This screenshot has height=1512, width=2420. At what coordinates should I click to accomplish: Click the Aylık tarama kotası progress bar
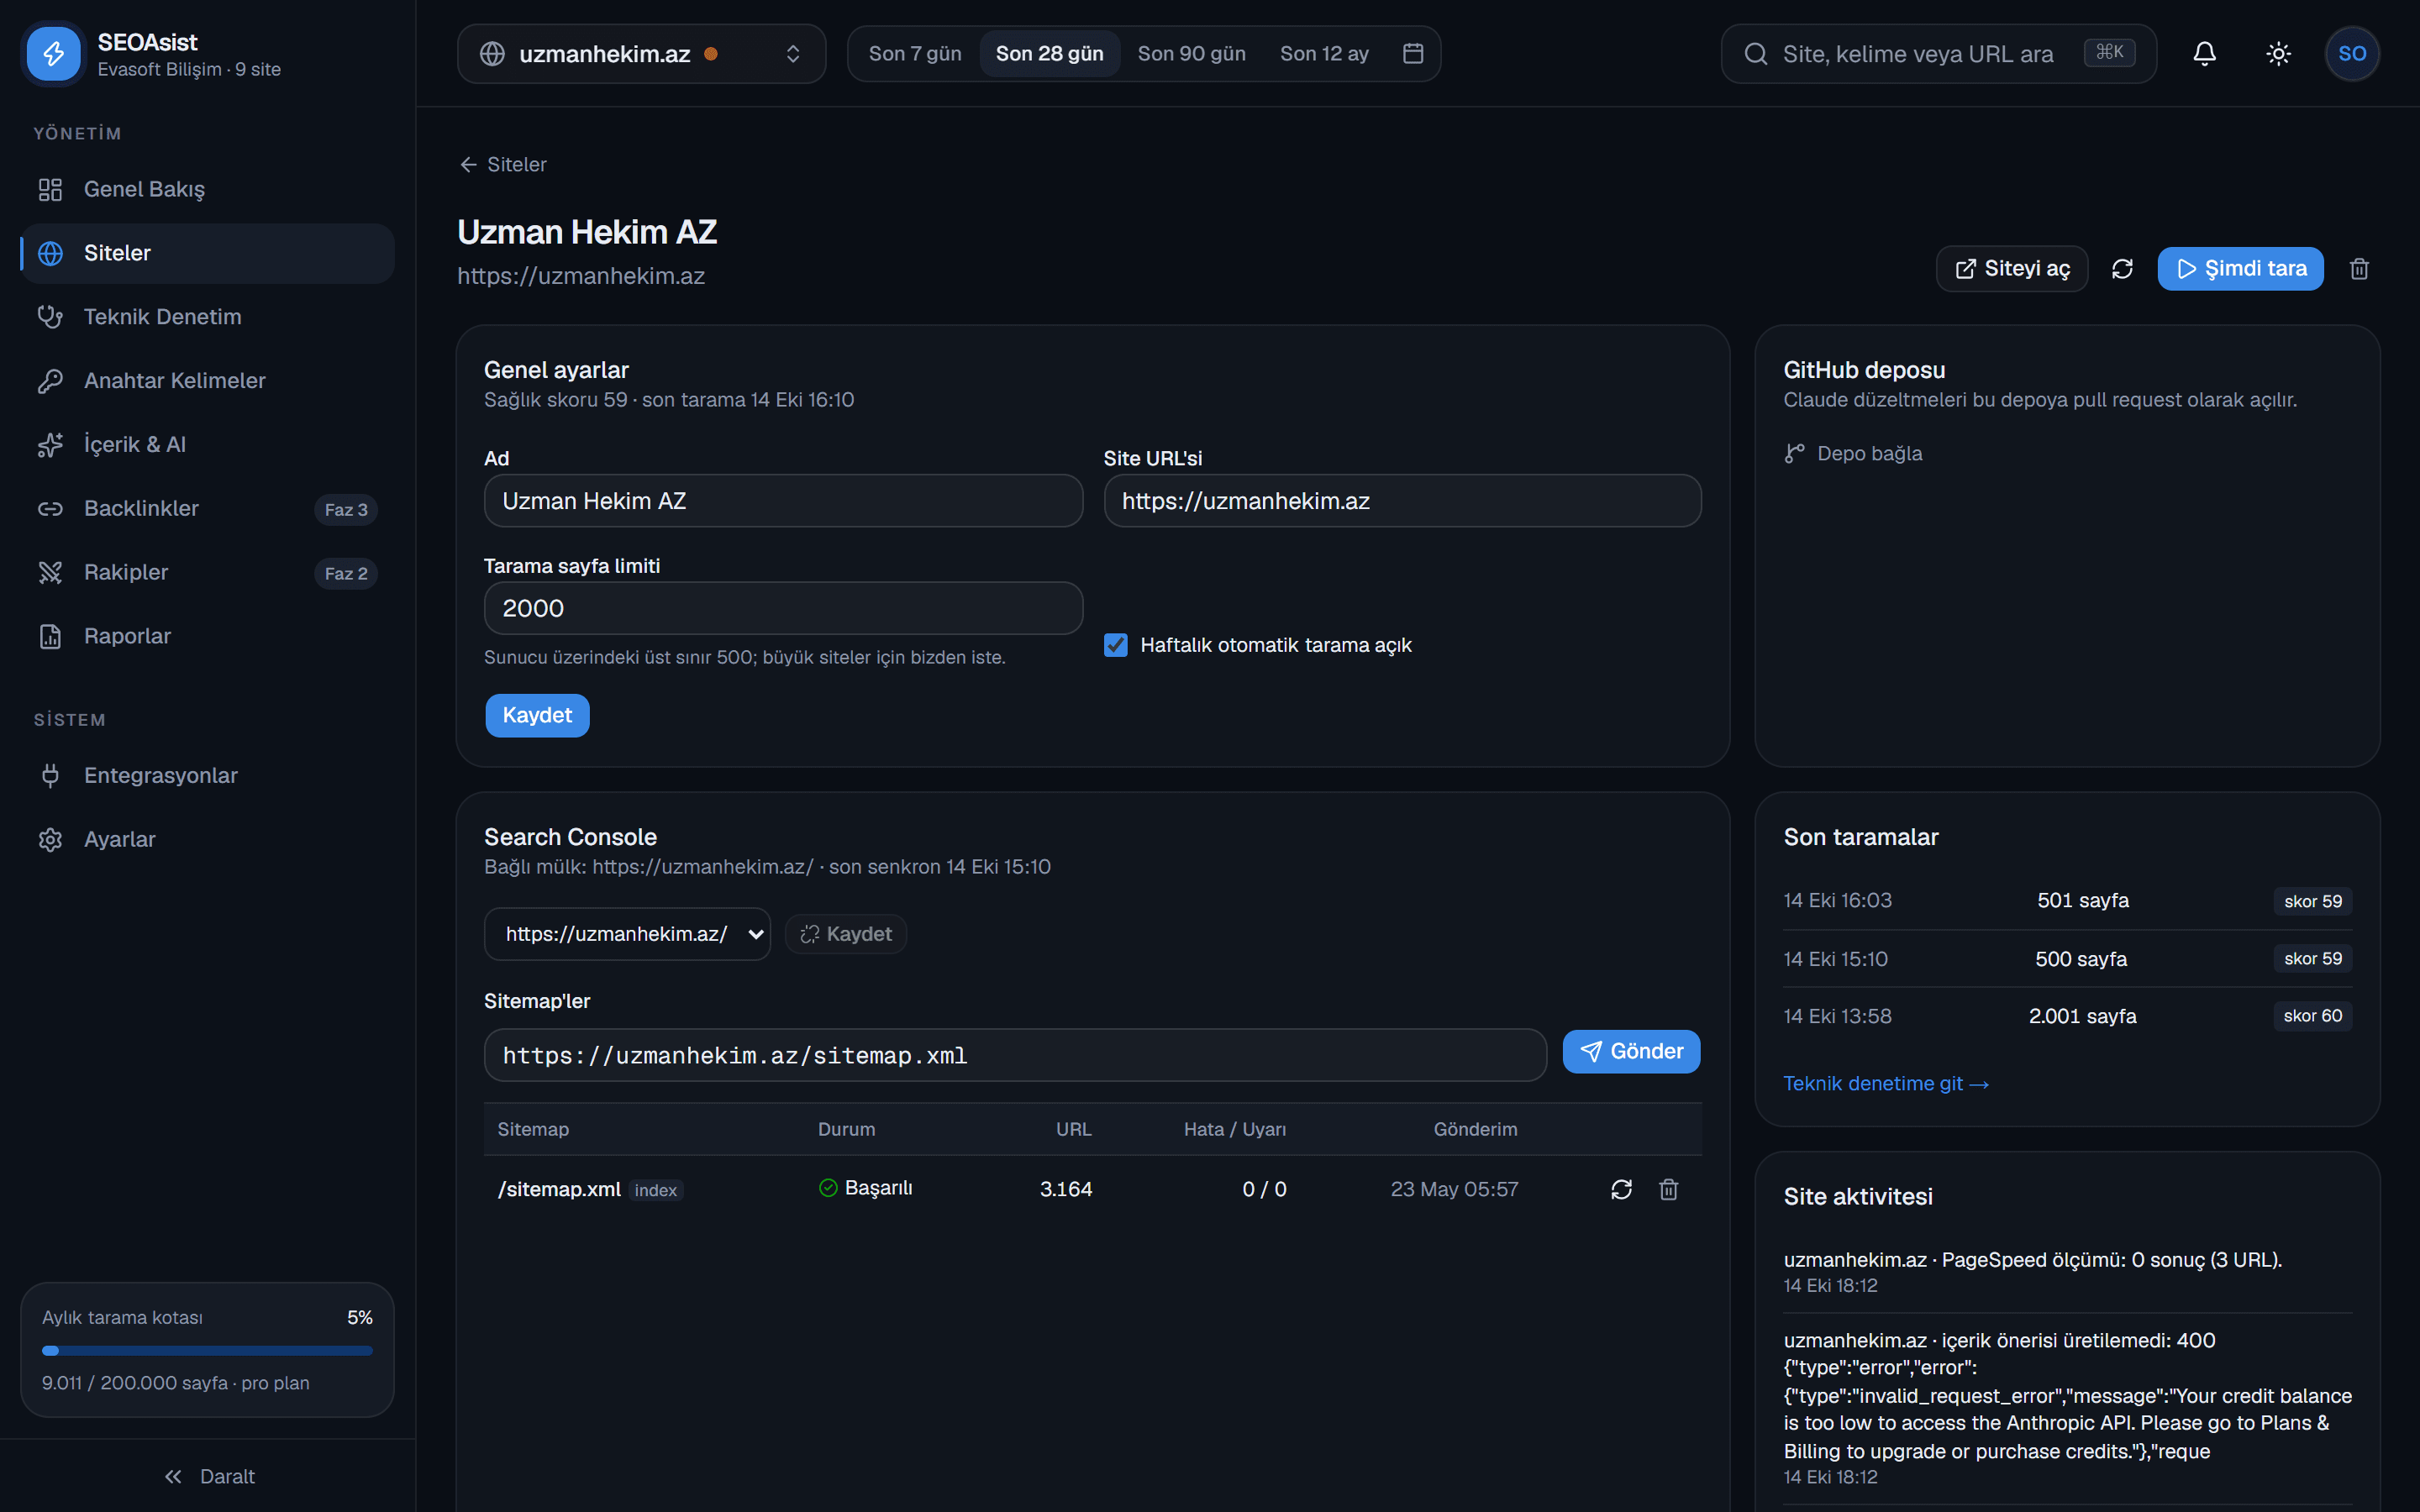[x=207, y=1350]
